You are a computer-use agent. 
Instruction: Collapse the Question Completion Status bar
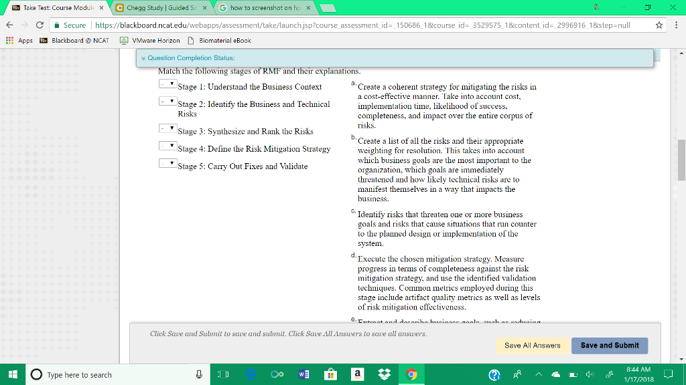[x=143, y=57]
